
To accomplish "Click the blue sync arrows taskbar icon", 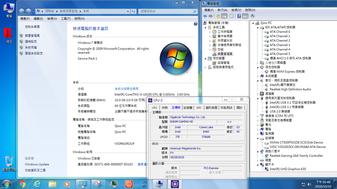I will [x=144, y=184].
